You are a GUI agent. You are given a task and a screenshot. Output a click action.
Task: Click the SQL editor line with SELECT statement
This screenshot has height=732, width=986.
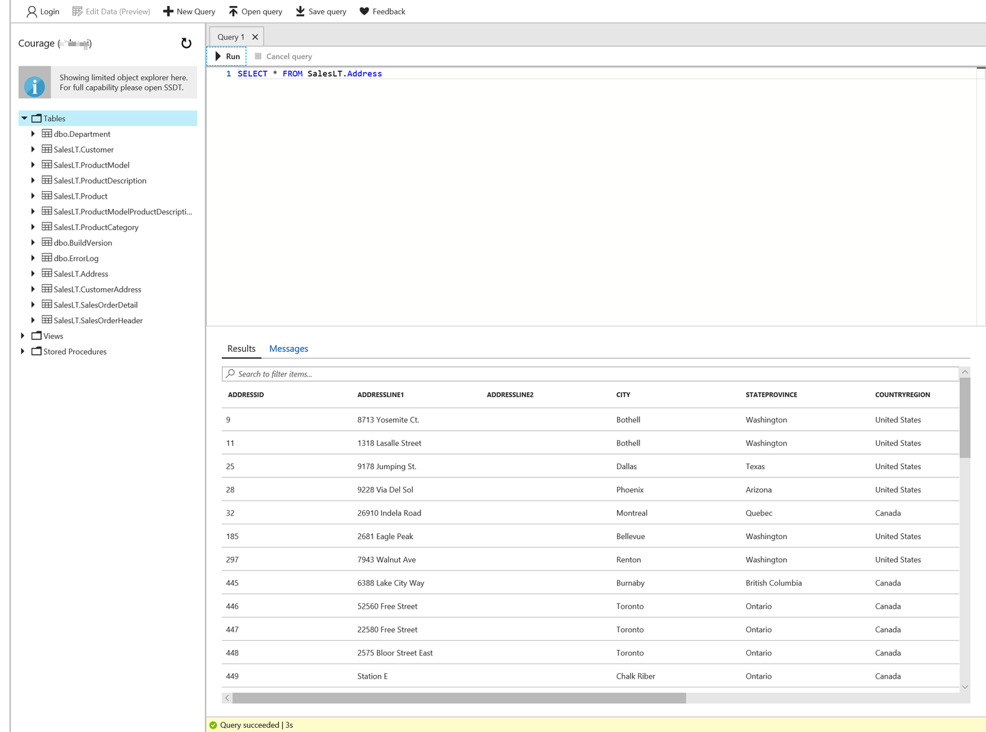coord(309,74)
